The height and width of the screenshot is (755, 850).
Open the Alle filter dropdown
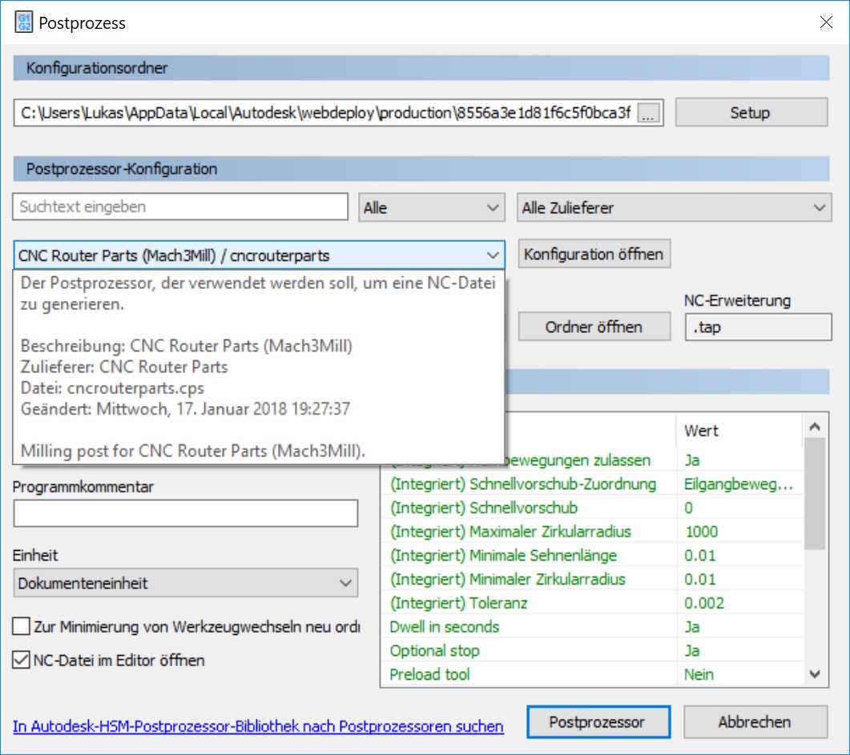pos(432,208)
